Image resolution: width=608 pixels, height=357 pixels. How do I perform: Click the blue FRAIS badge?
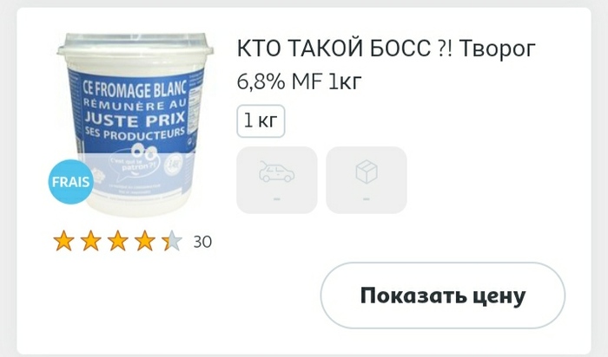point(70,181)
